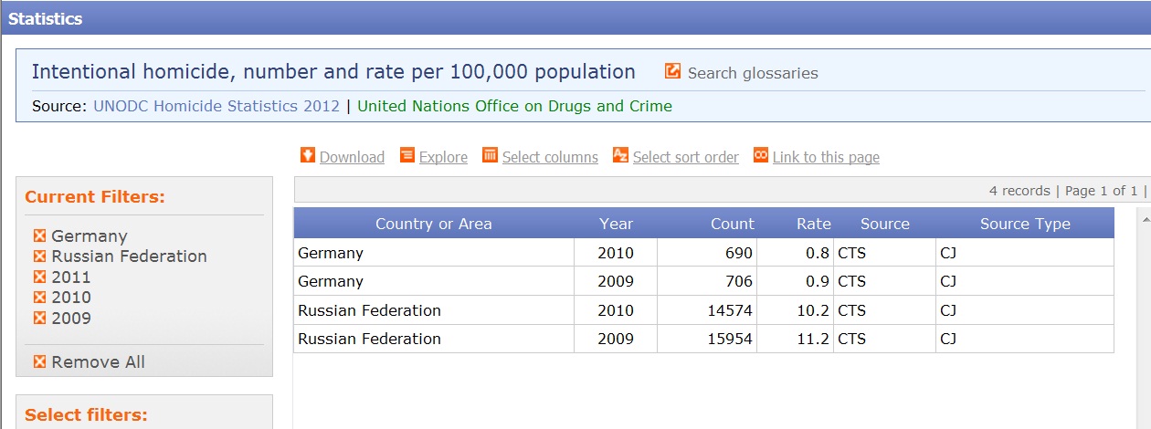This screenshot has width=1151, height=429.
Task: Click the Rate column header
Action: coord(813,224)
